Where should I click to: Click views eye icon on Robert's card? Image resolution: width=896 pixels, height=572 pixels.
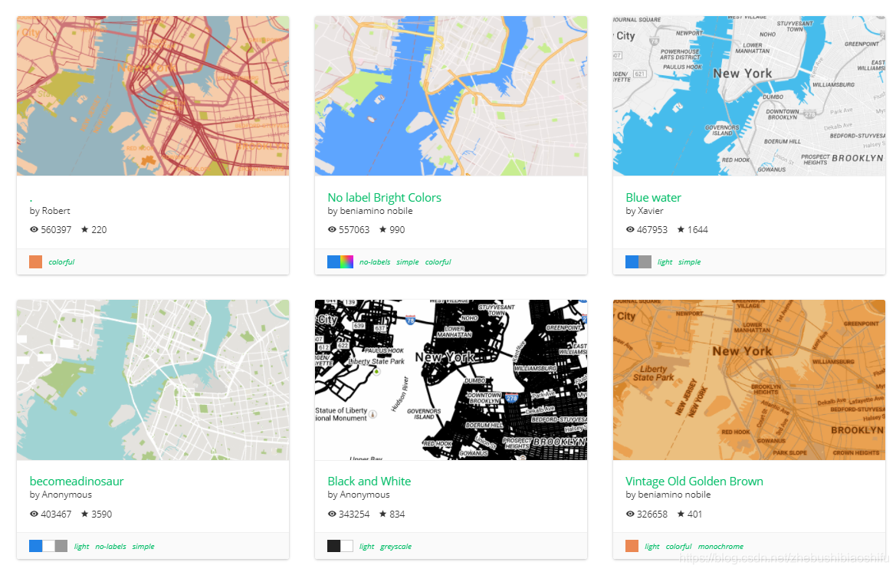(x=34, y=229)
